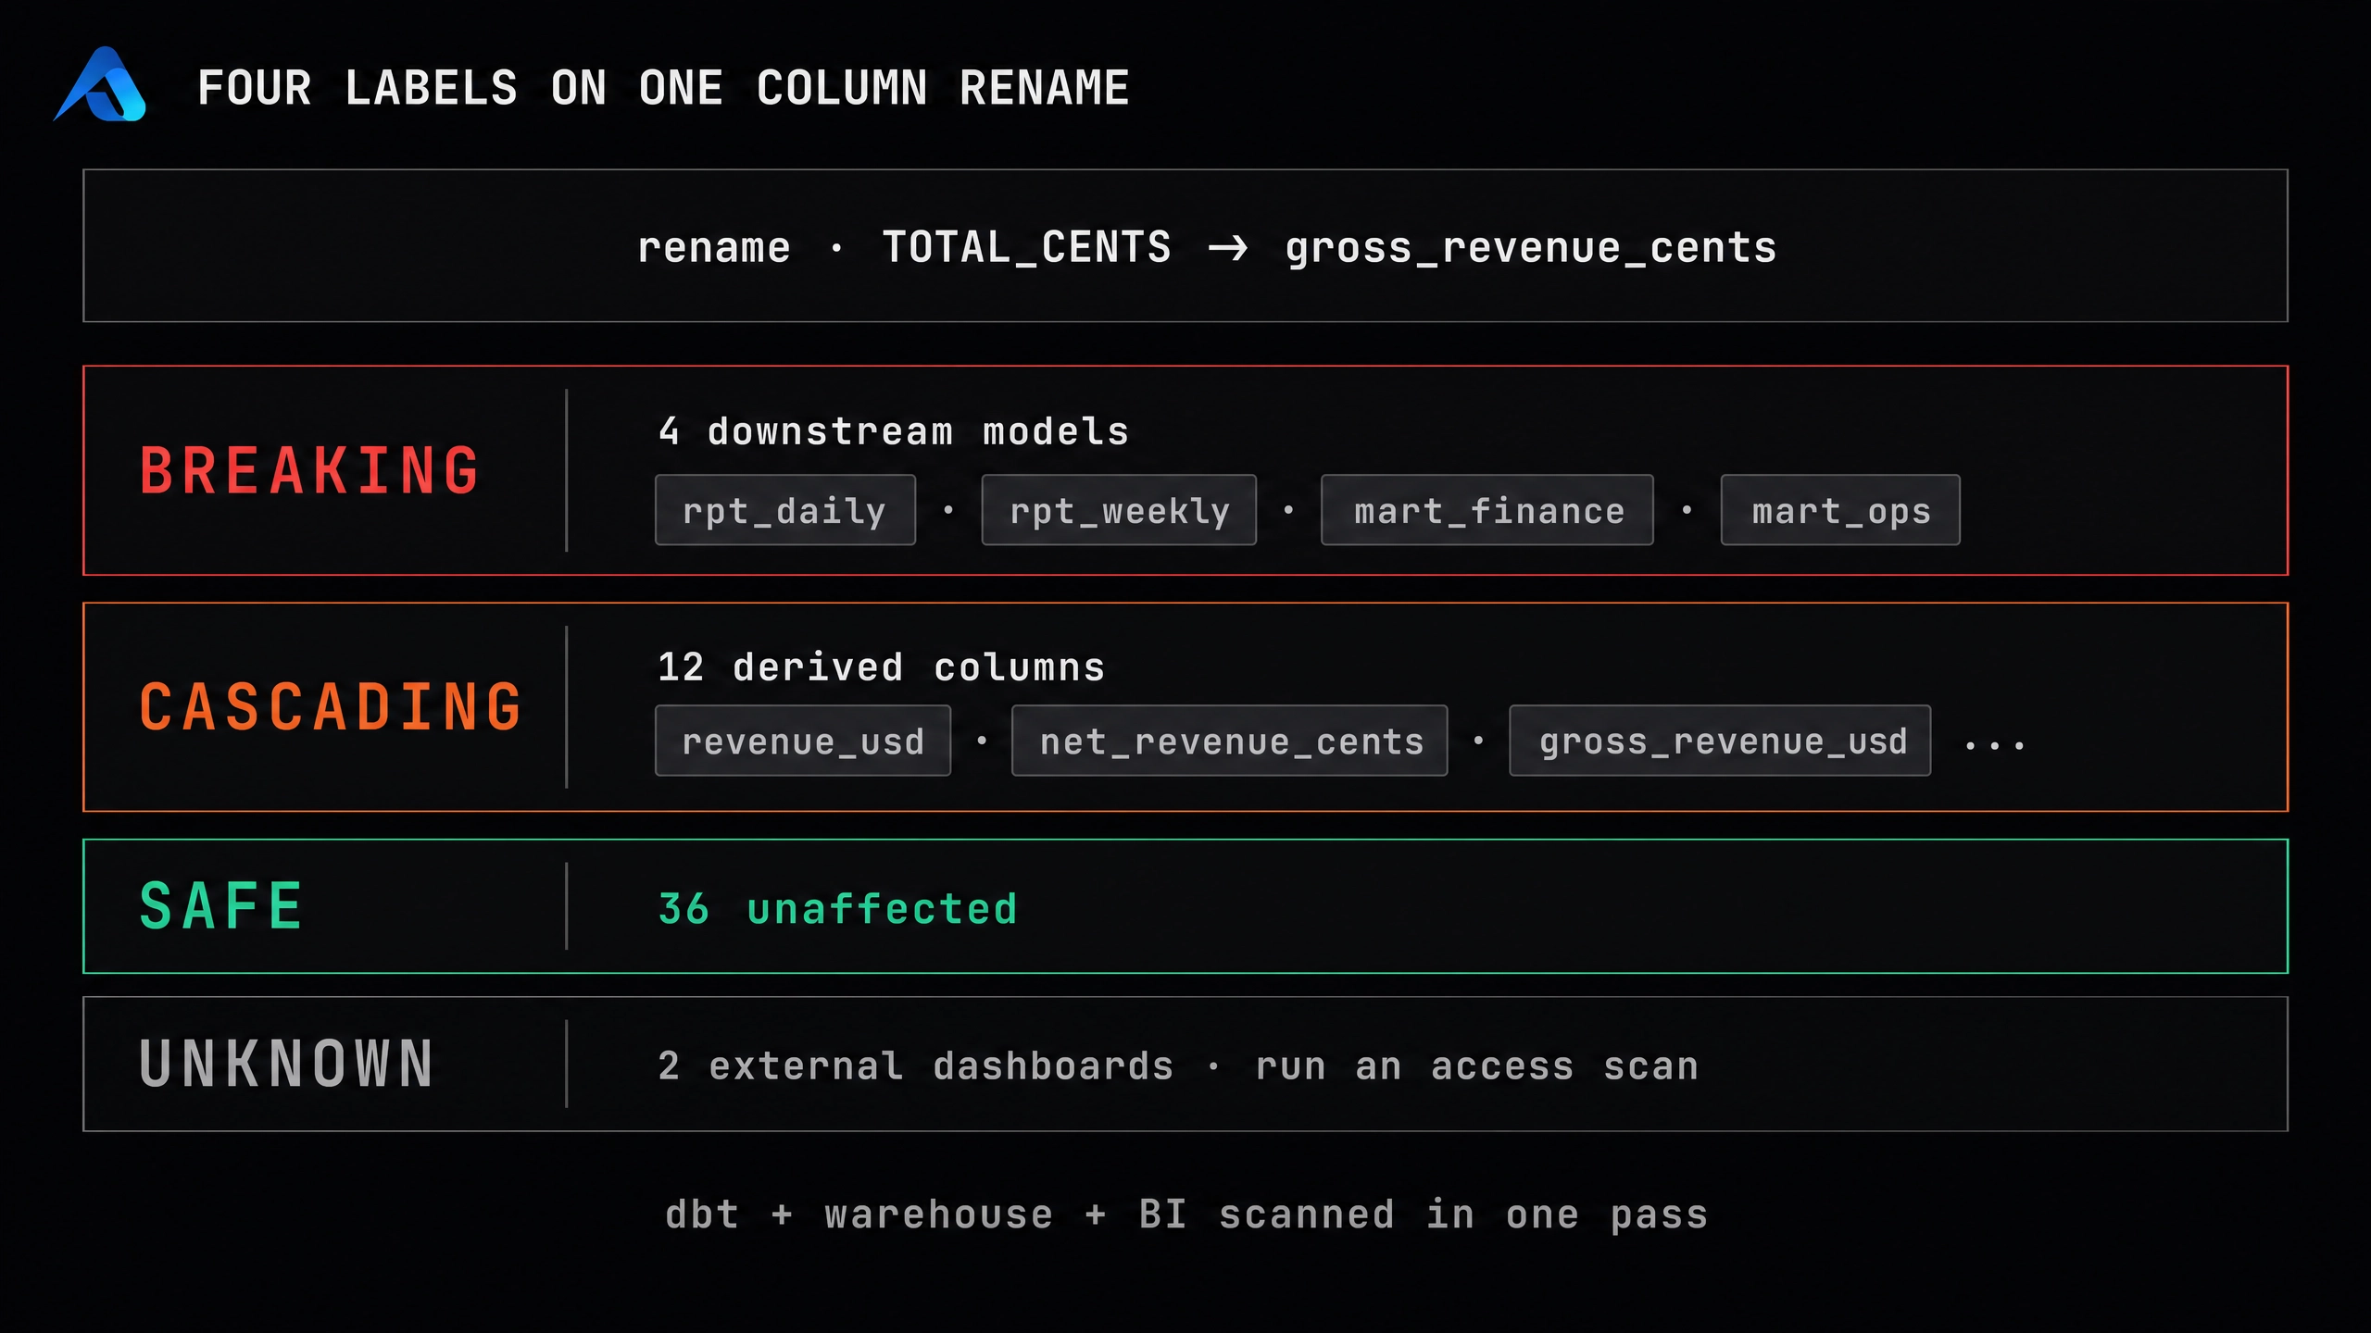
Task: Expand the ellipsis for more derived columns
Action: tap(1994, 745)
